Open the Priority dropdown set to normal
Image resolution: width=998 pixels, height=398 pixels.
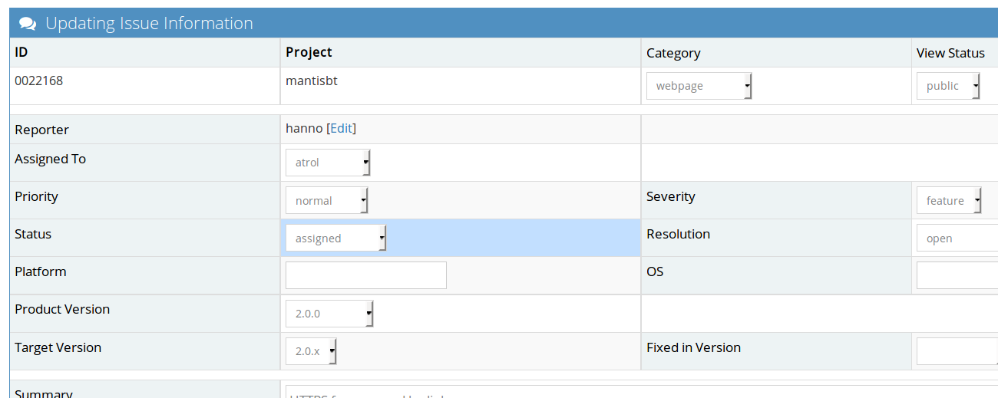pos(326,200)
